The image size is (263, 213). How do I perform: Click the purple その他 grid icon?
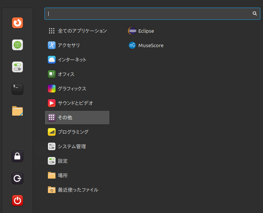pos(52,118)
